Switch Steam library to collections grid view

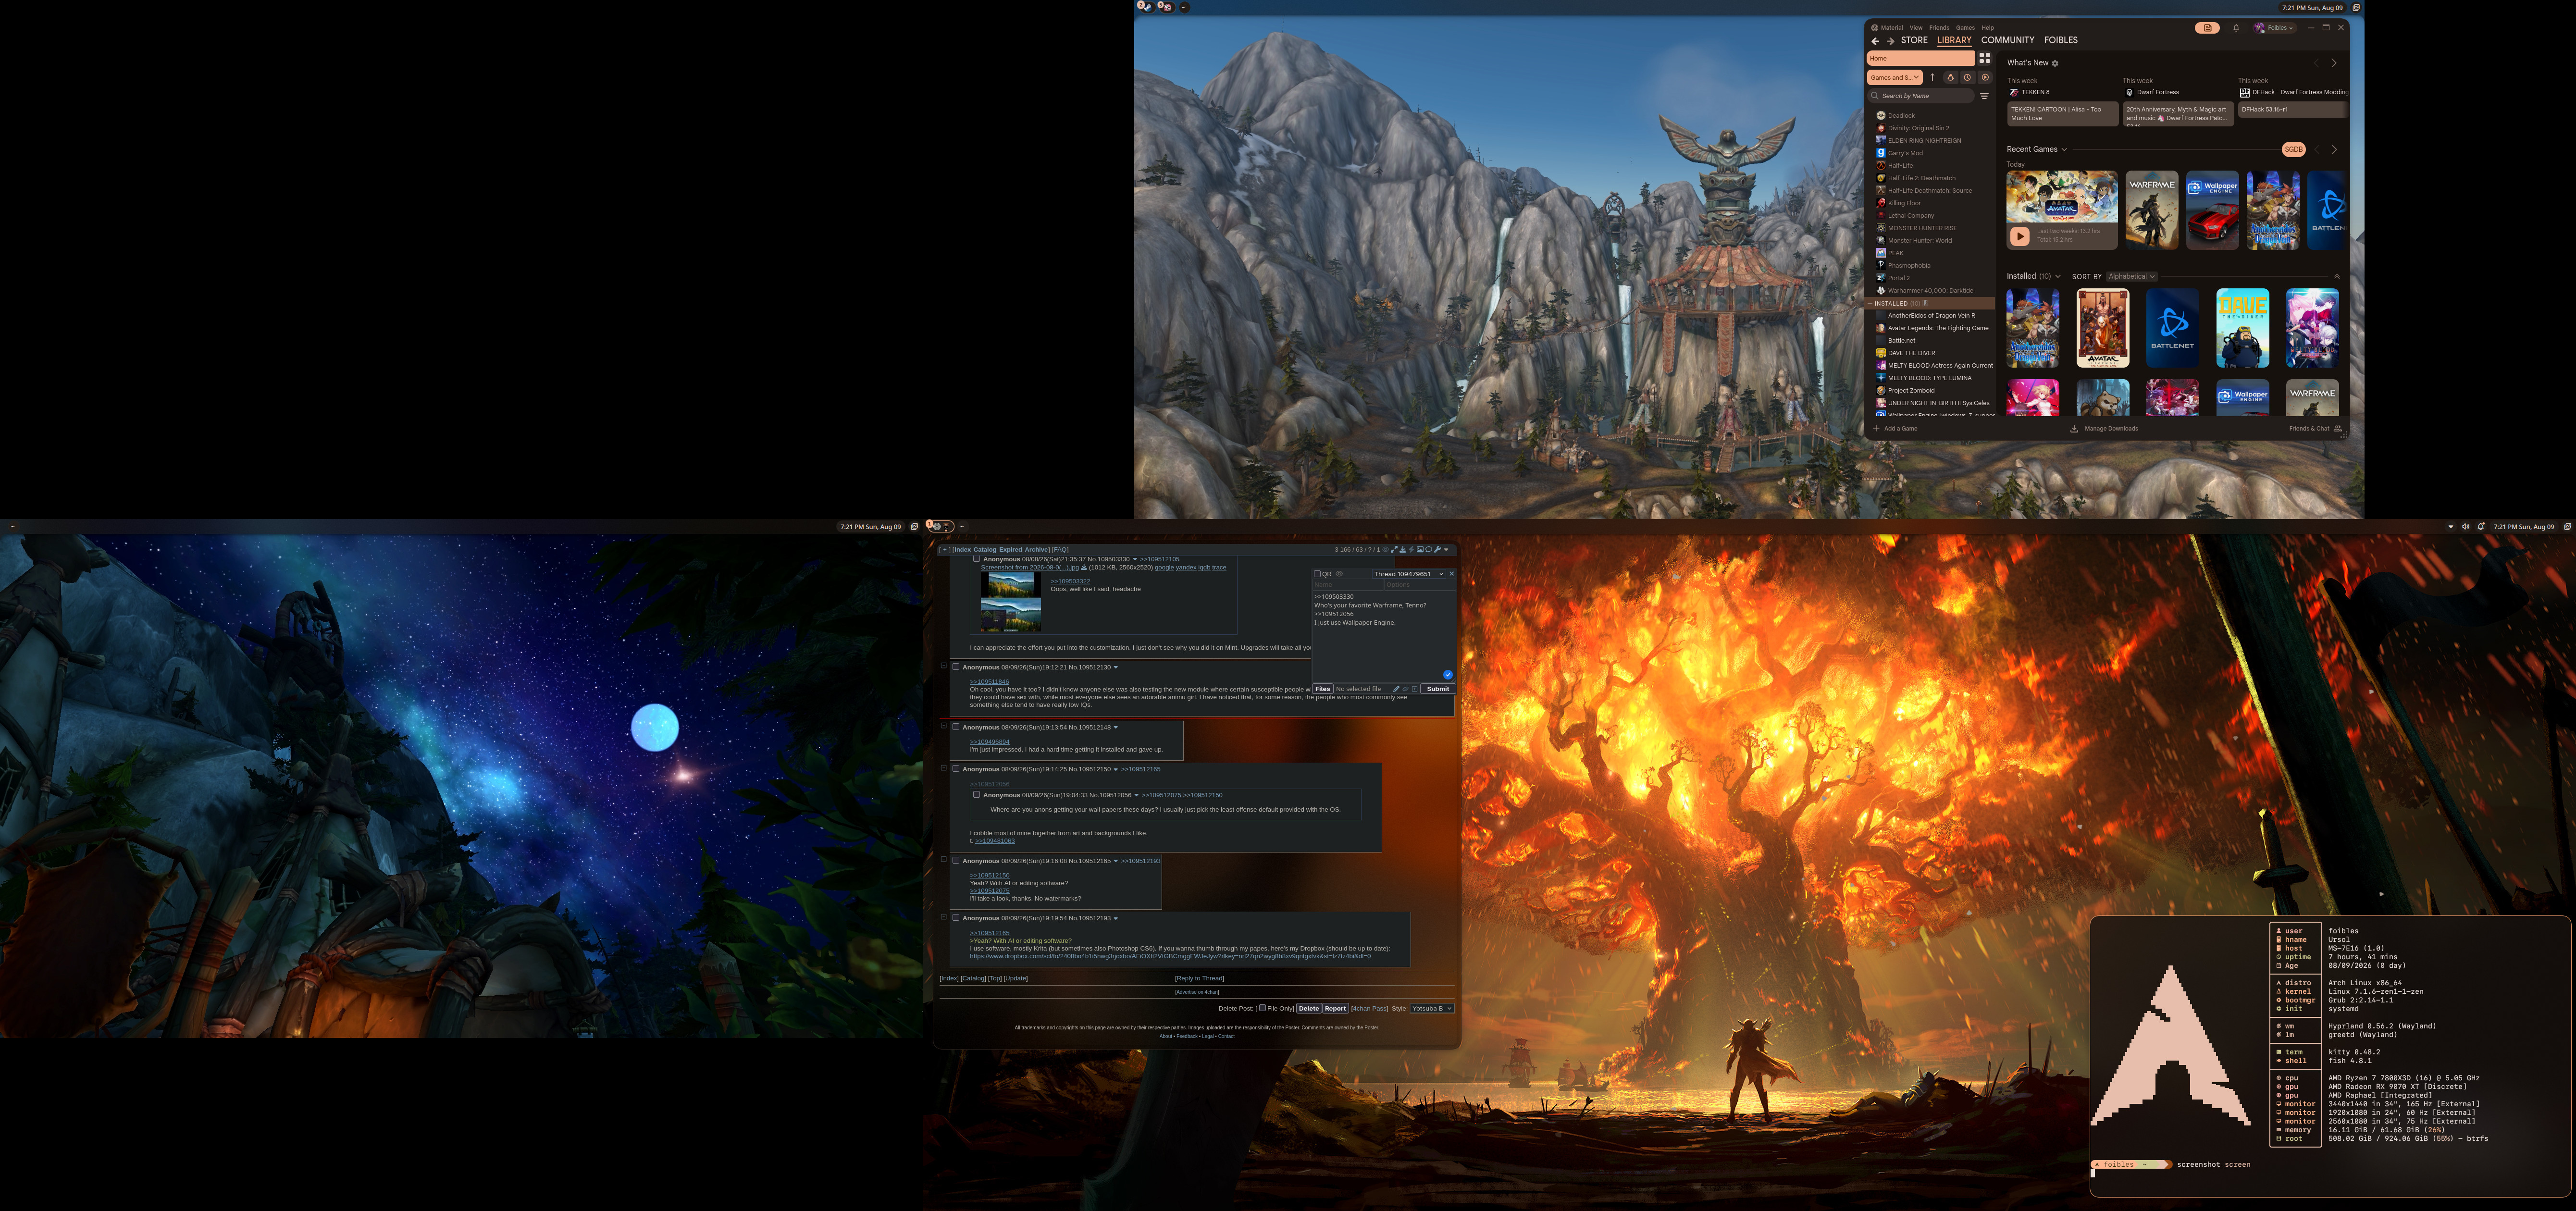coord(1985,58)
